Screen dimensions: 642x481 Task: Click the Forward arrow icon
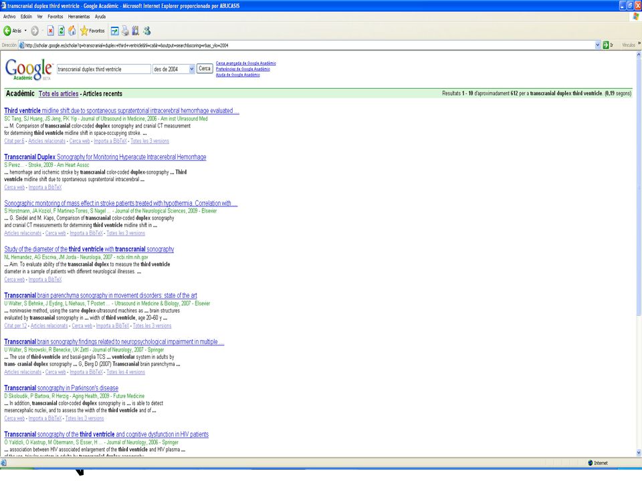point(35,31)
